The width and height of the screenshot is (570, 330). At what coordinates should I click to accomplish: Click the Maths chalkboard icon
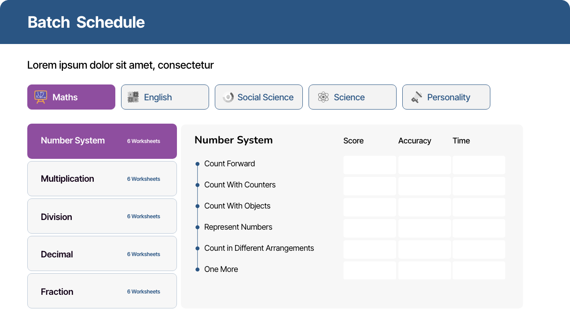[x=40, y=97]
